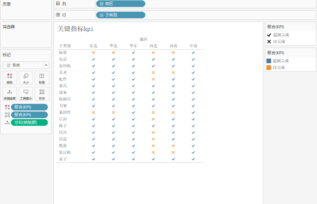Click the 西南 column header
This screenshot has height=204, width=317.
tap(173, 46)
